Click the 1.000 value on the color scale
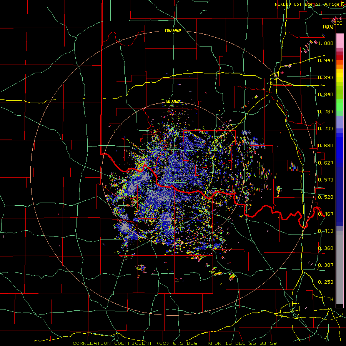This screenshot has width=346, height=346. tap(326, 43)
